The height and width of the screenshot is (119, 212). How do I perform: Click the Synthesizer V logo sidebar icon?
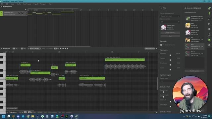[x=209, y=8]
